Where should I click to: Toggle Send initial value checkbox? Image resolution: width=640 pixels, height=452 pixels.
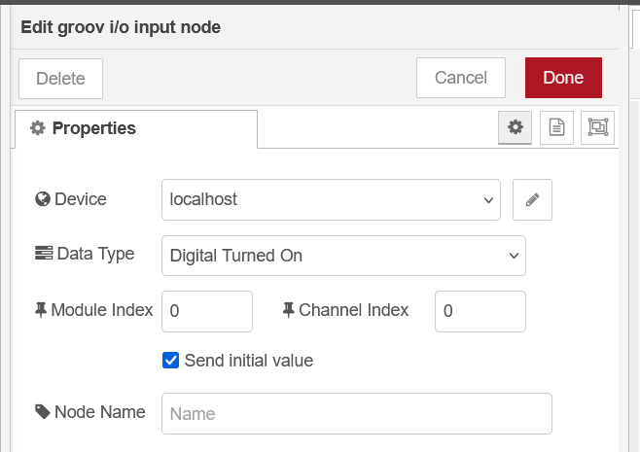pos(170,361)
